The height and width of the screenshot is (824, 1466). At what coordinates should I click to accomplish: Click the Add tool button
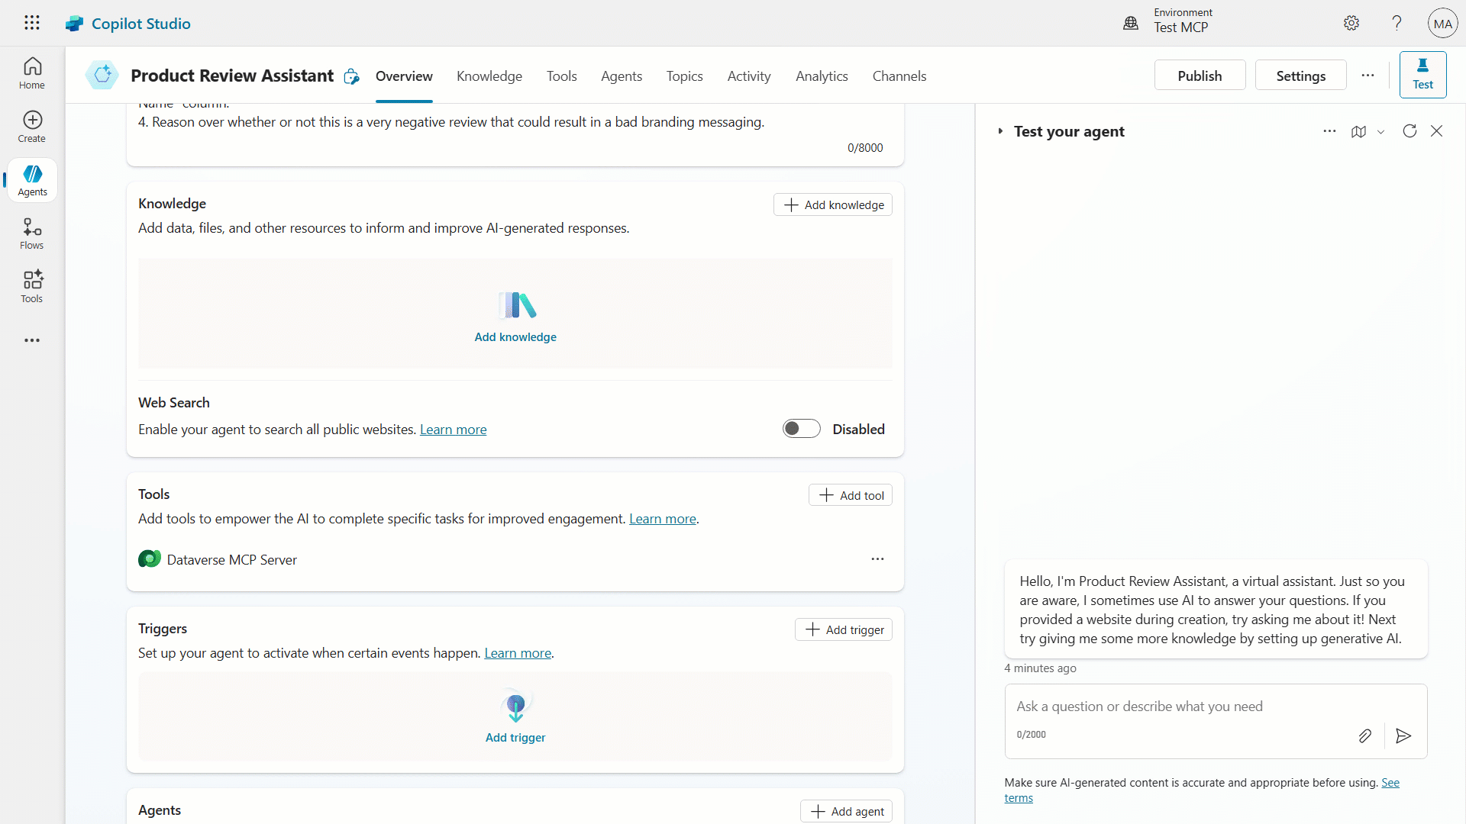click(x=851, y=495)
